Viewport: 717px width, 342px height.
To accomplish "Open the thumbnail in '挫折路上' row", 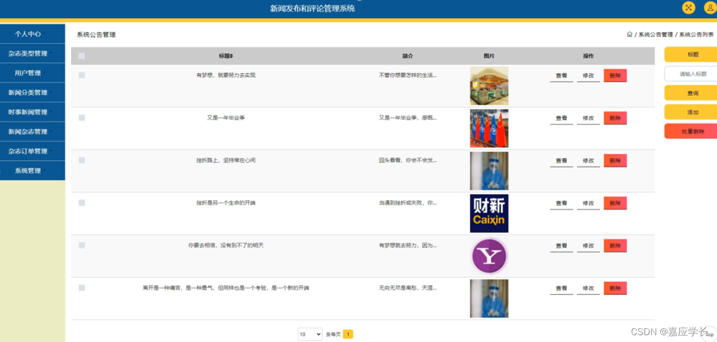I will 489,171.
